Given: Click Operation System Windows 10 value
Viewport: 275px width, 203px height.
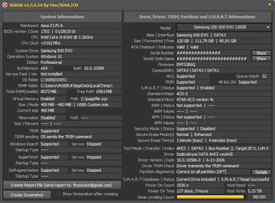Looking at the screenshot, I should pyautogui.click(x=51, y=57).
